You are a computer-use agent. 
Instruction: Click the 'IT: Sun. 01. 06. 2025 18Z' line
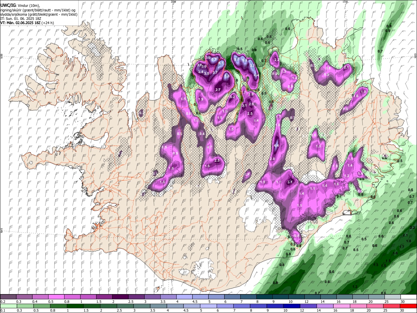(x=21, y=19)
